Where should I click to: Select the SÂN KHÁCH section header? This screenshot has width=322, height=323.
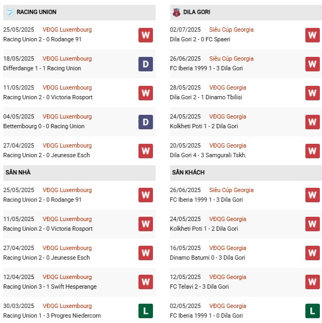pyautogui.click(x=188, y=172)
